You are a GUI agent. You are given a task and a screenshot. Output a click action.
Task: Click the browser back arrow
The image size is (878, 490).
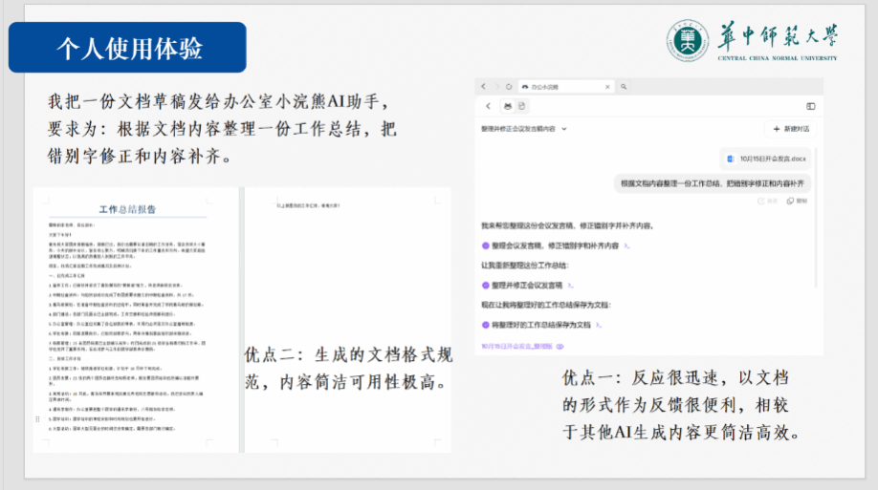click(484, 87)
